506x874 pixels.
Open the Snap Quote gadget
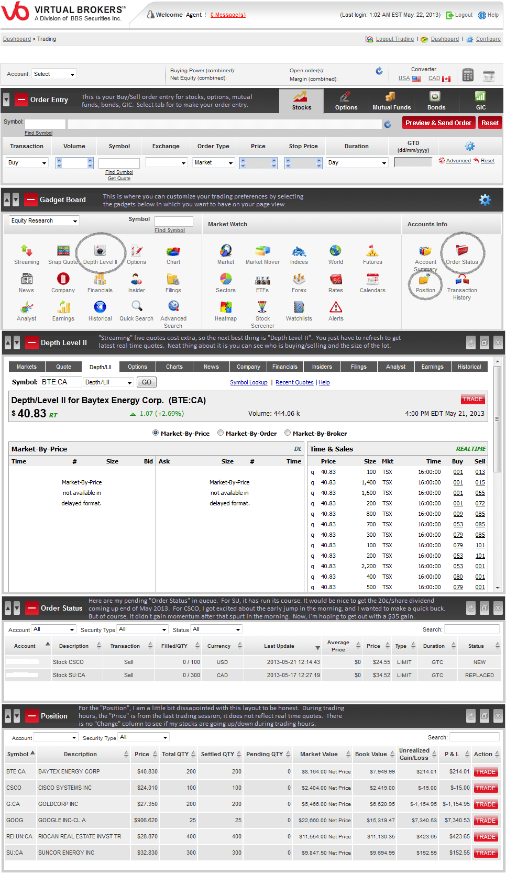[63, 251]
